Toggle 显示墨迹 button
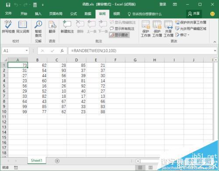Screen dimensions: 219x171 tap(119, 35)
